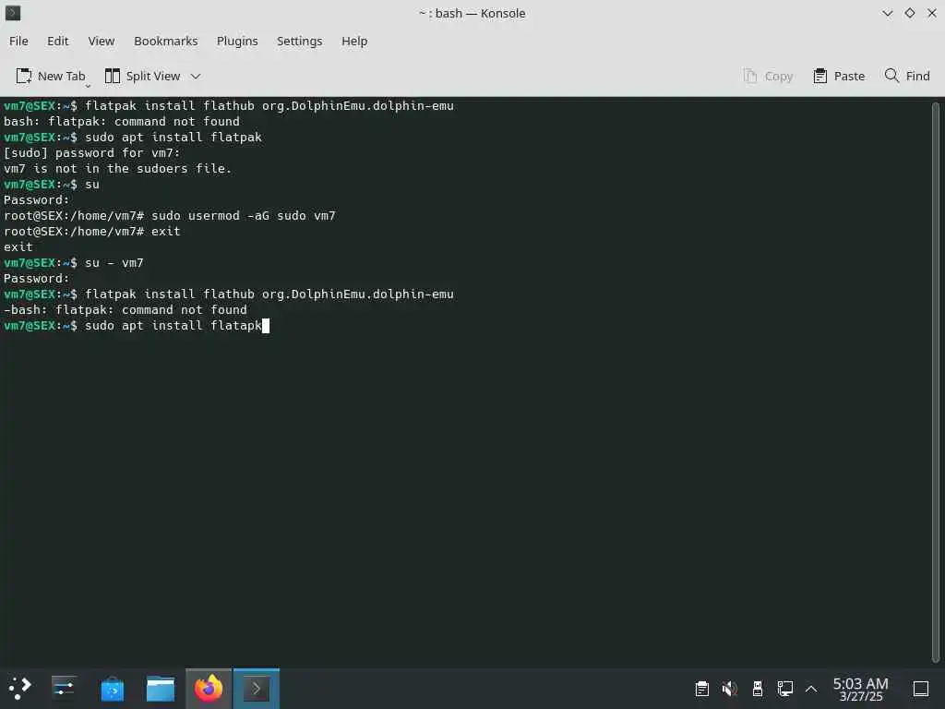
Task: Open the Settings menu
Action: [x=300, y=41]
